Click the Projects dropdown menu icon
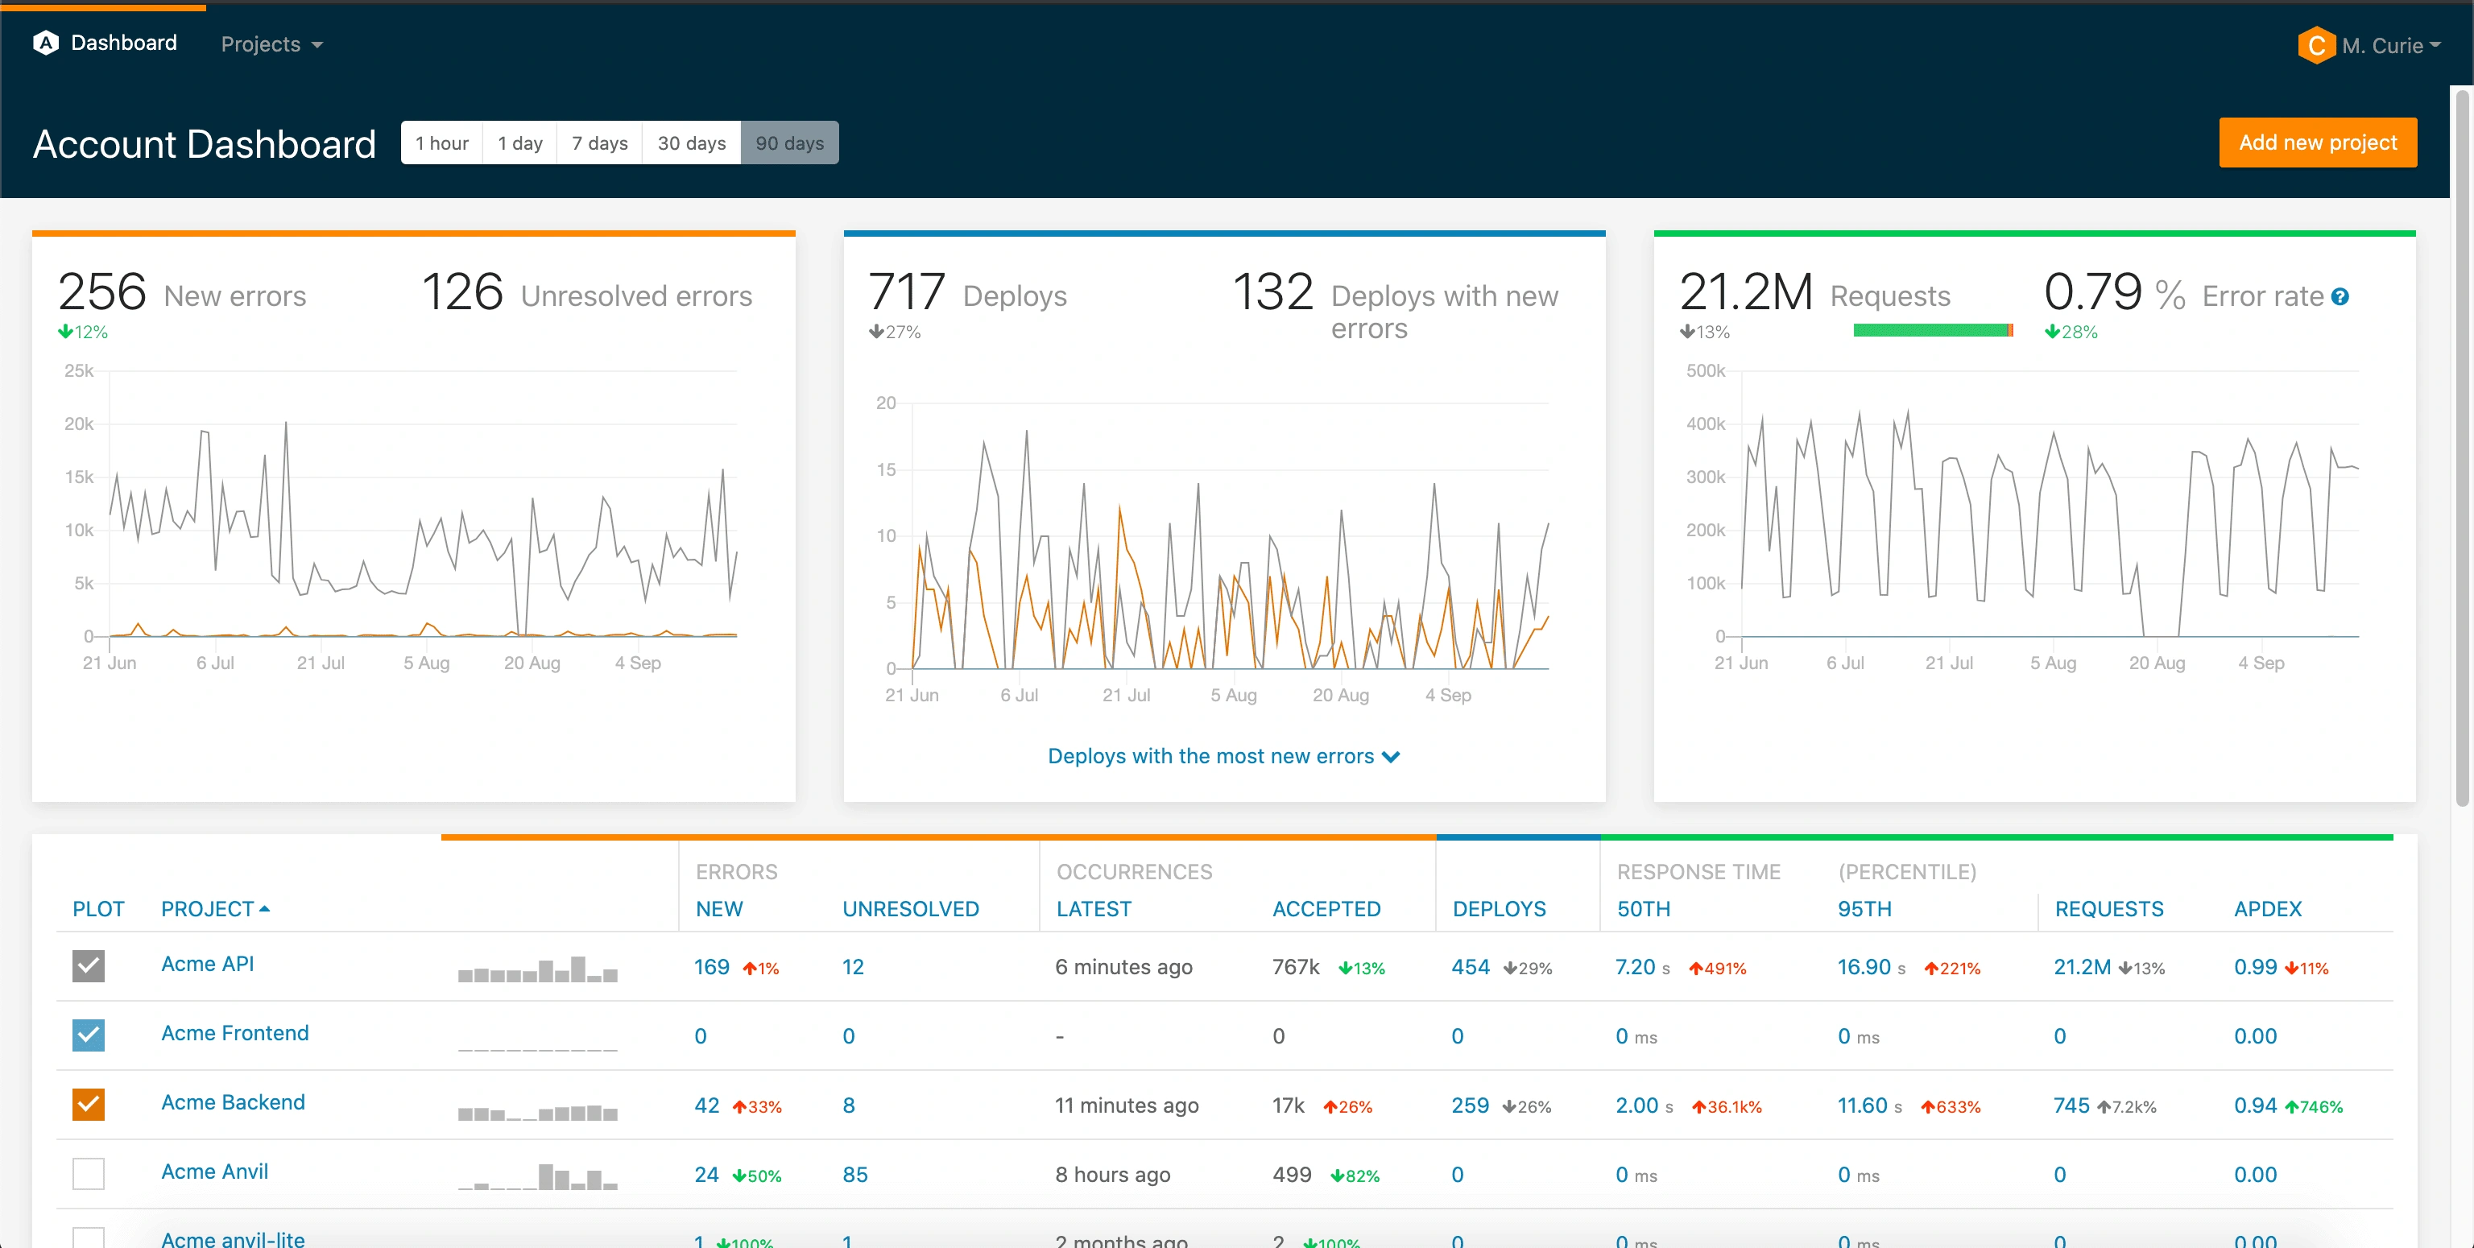Image resolution: width=2474 pixels, height=1248 pixels. point(318,43)
